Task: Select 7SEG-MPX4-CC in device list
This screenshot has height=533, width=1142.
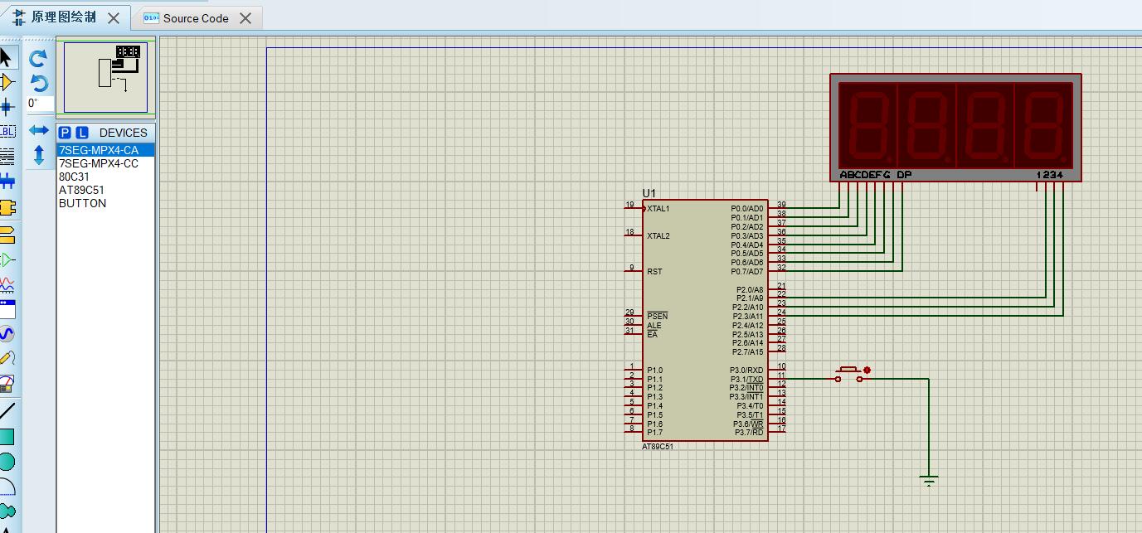Action: point(105,163)
